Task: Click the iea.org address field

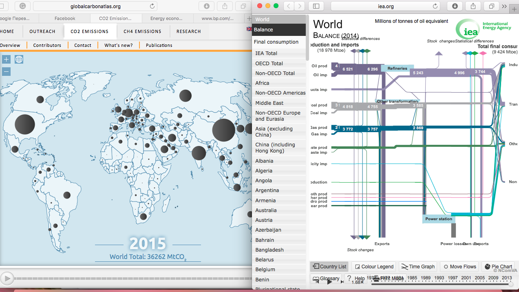Action: 385,6
